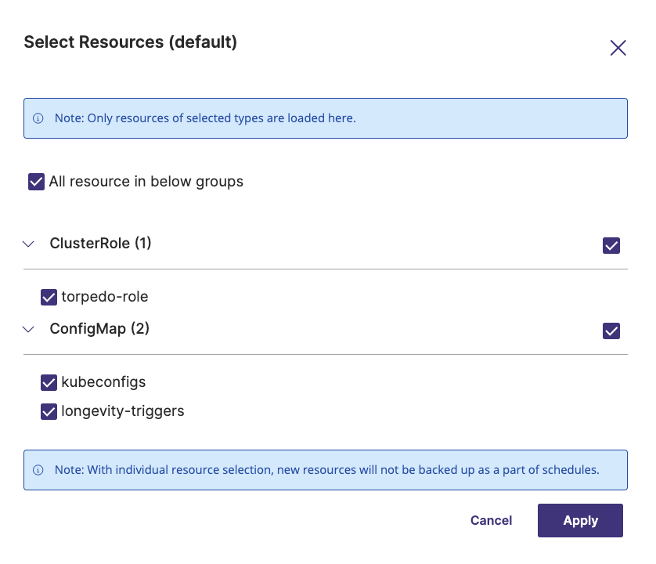Collapse the ConfigMap group chevron
This screenshot has height=564, width=656.
click(x=29, y=330)
